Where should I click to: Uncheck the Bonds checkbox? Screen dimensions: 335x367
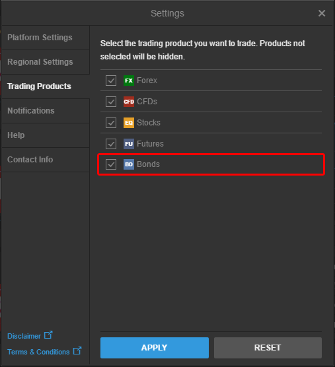111,164
